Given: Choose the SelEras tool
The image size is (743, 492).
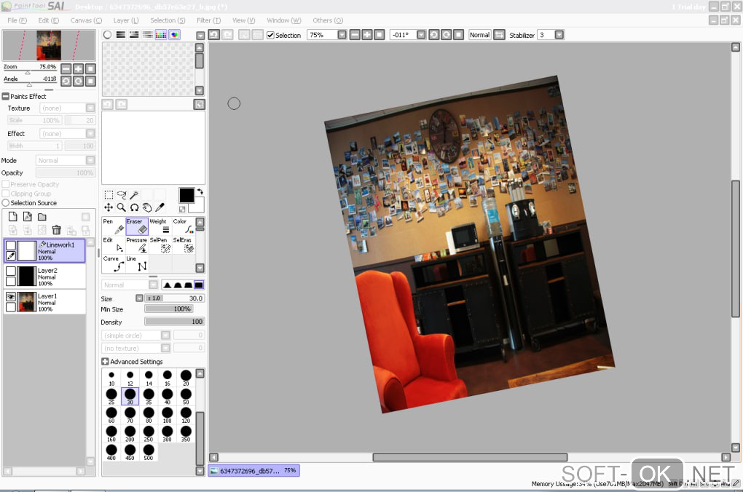Looking at the screenshot, I should (184, 245).
